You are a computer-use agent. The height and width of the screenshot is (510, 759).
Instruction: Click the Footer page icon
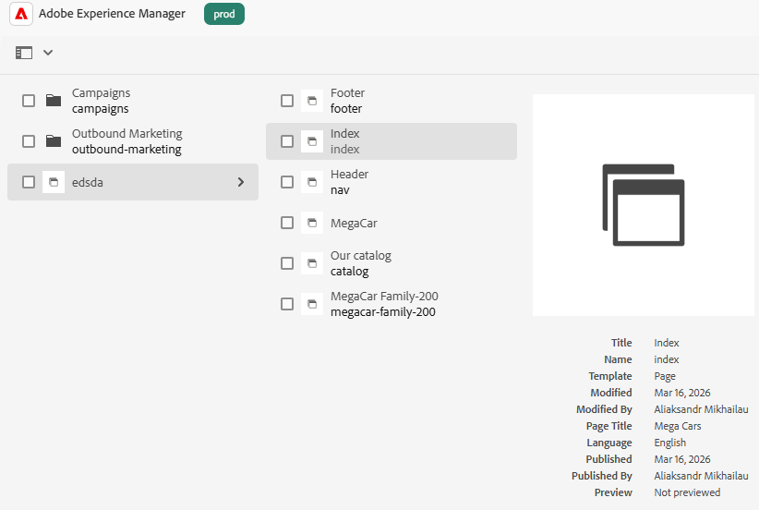[x=312, y=101]
